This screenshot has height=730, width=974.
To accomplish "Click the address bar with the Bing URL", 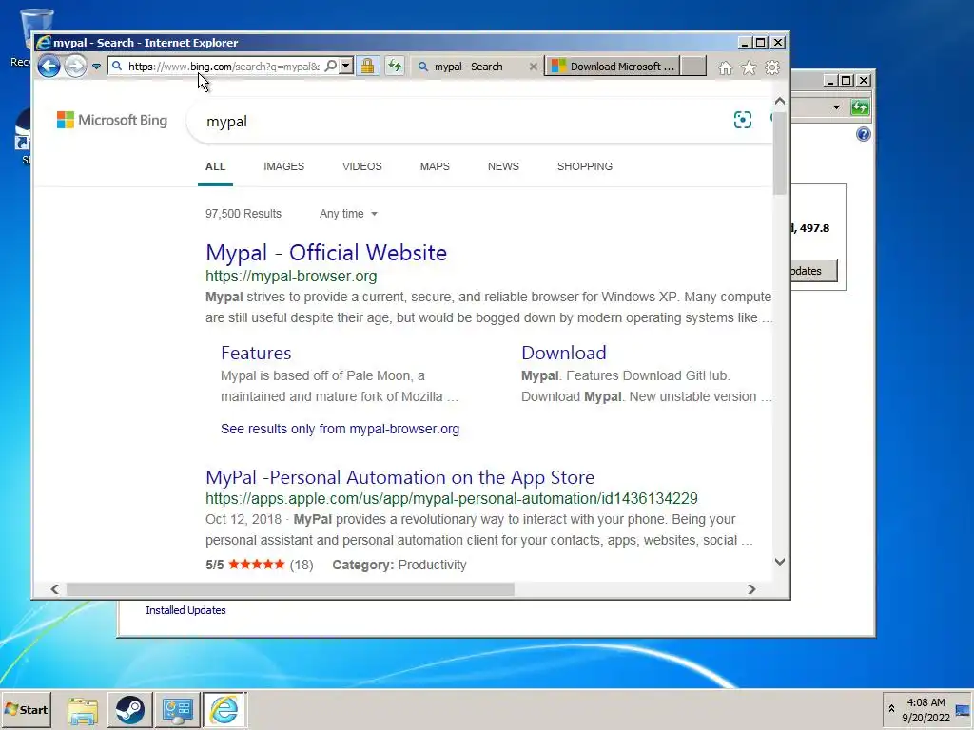I will click(x=224, y=67).
